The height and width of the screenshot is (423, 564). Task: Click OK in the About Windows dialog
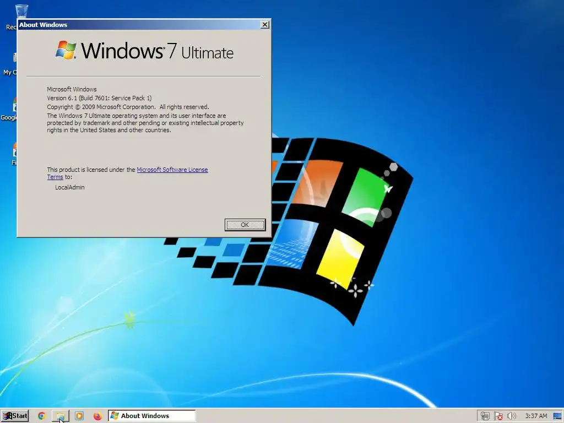pos(245,225)
